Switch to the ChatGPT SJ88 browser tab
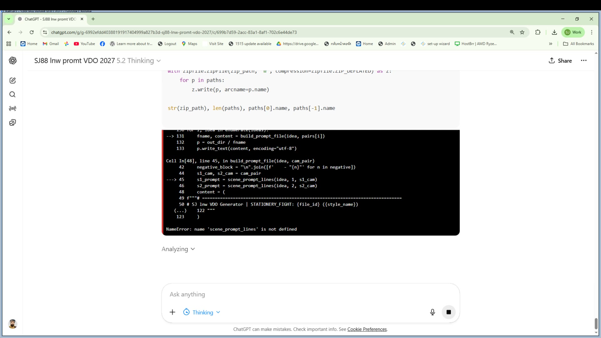This screenshot has width=601, height=338. tap(50, 19)
